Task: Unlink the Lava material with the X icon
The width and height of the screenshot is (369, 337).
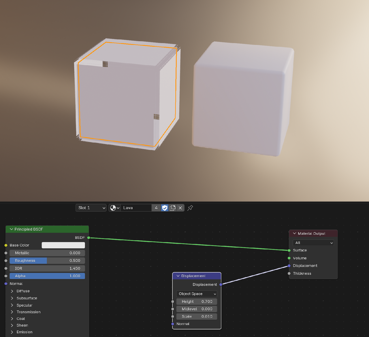Action: pos(180,207)
